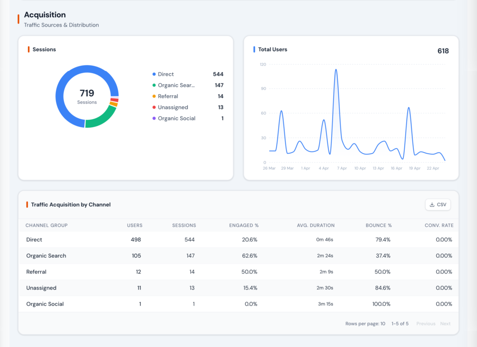Click the Next pagination link
Viewport: 477px width, 347px height.
[445, 323]
